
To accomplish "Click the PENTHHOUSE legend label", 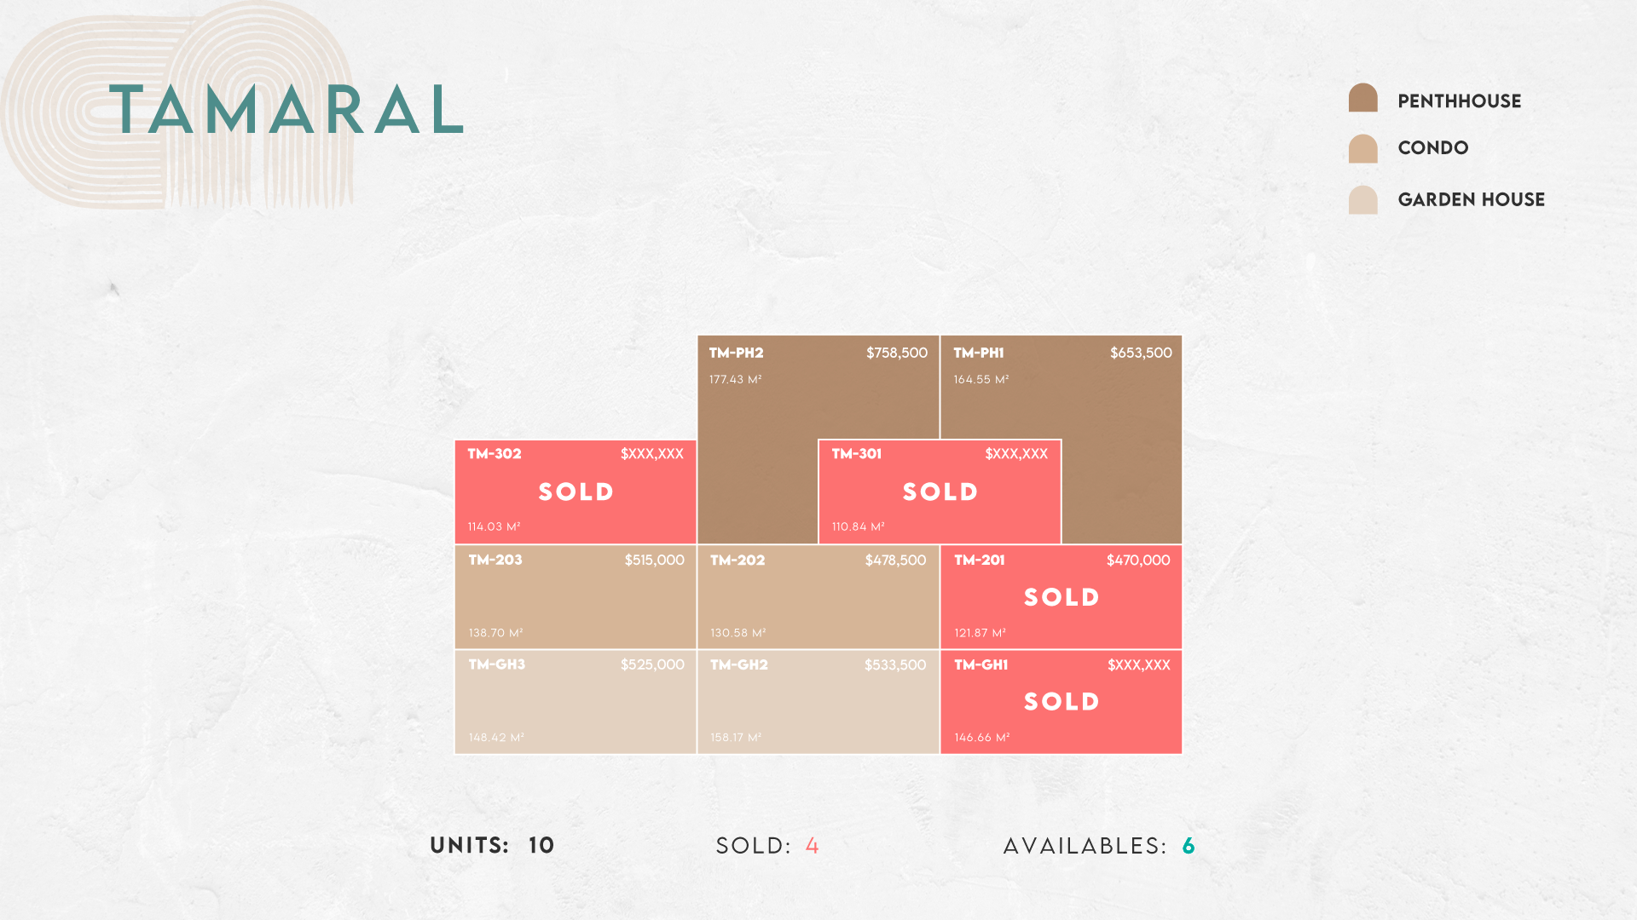I will 1459,101.
